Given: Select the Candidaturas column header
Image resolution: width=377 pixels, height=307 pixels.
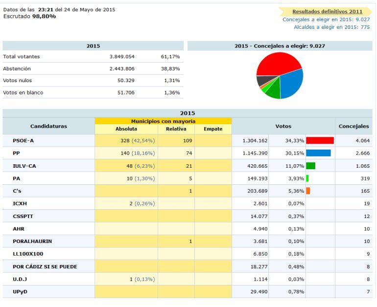Looking at the screenshot, I should click(48, 126).
